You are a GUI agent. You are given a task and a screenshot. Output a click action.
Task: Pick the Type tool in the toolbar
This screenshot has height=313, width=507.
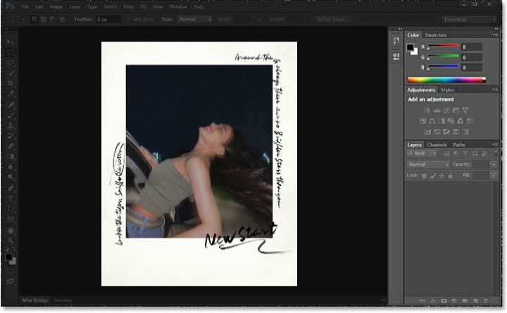click(11, 199)
